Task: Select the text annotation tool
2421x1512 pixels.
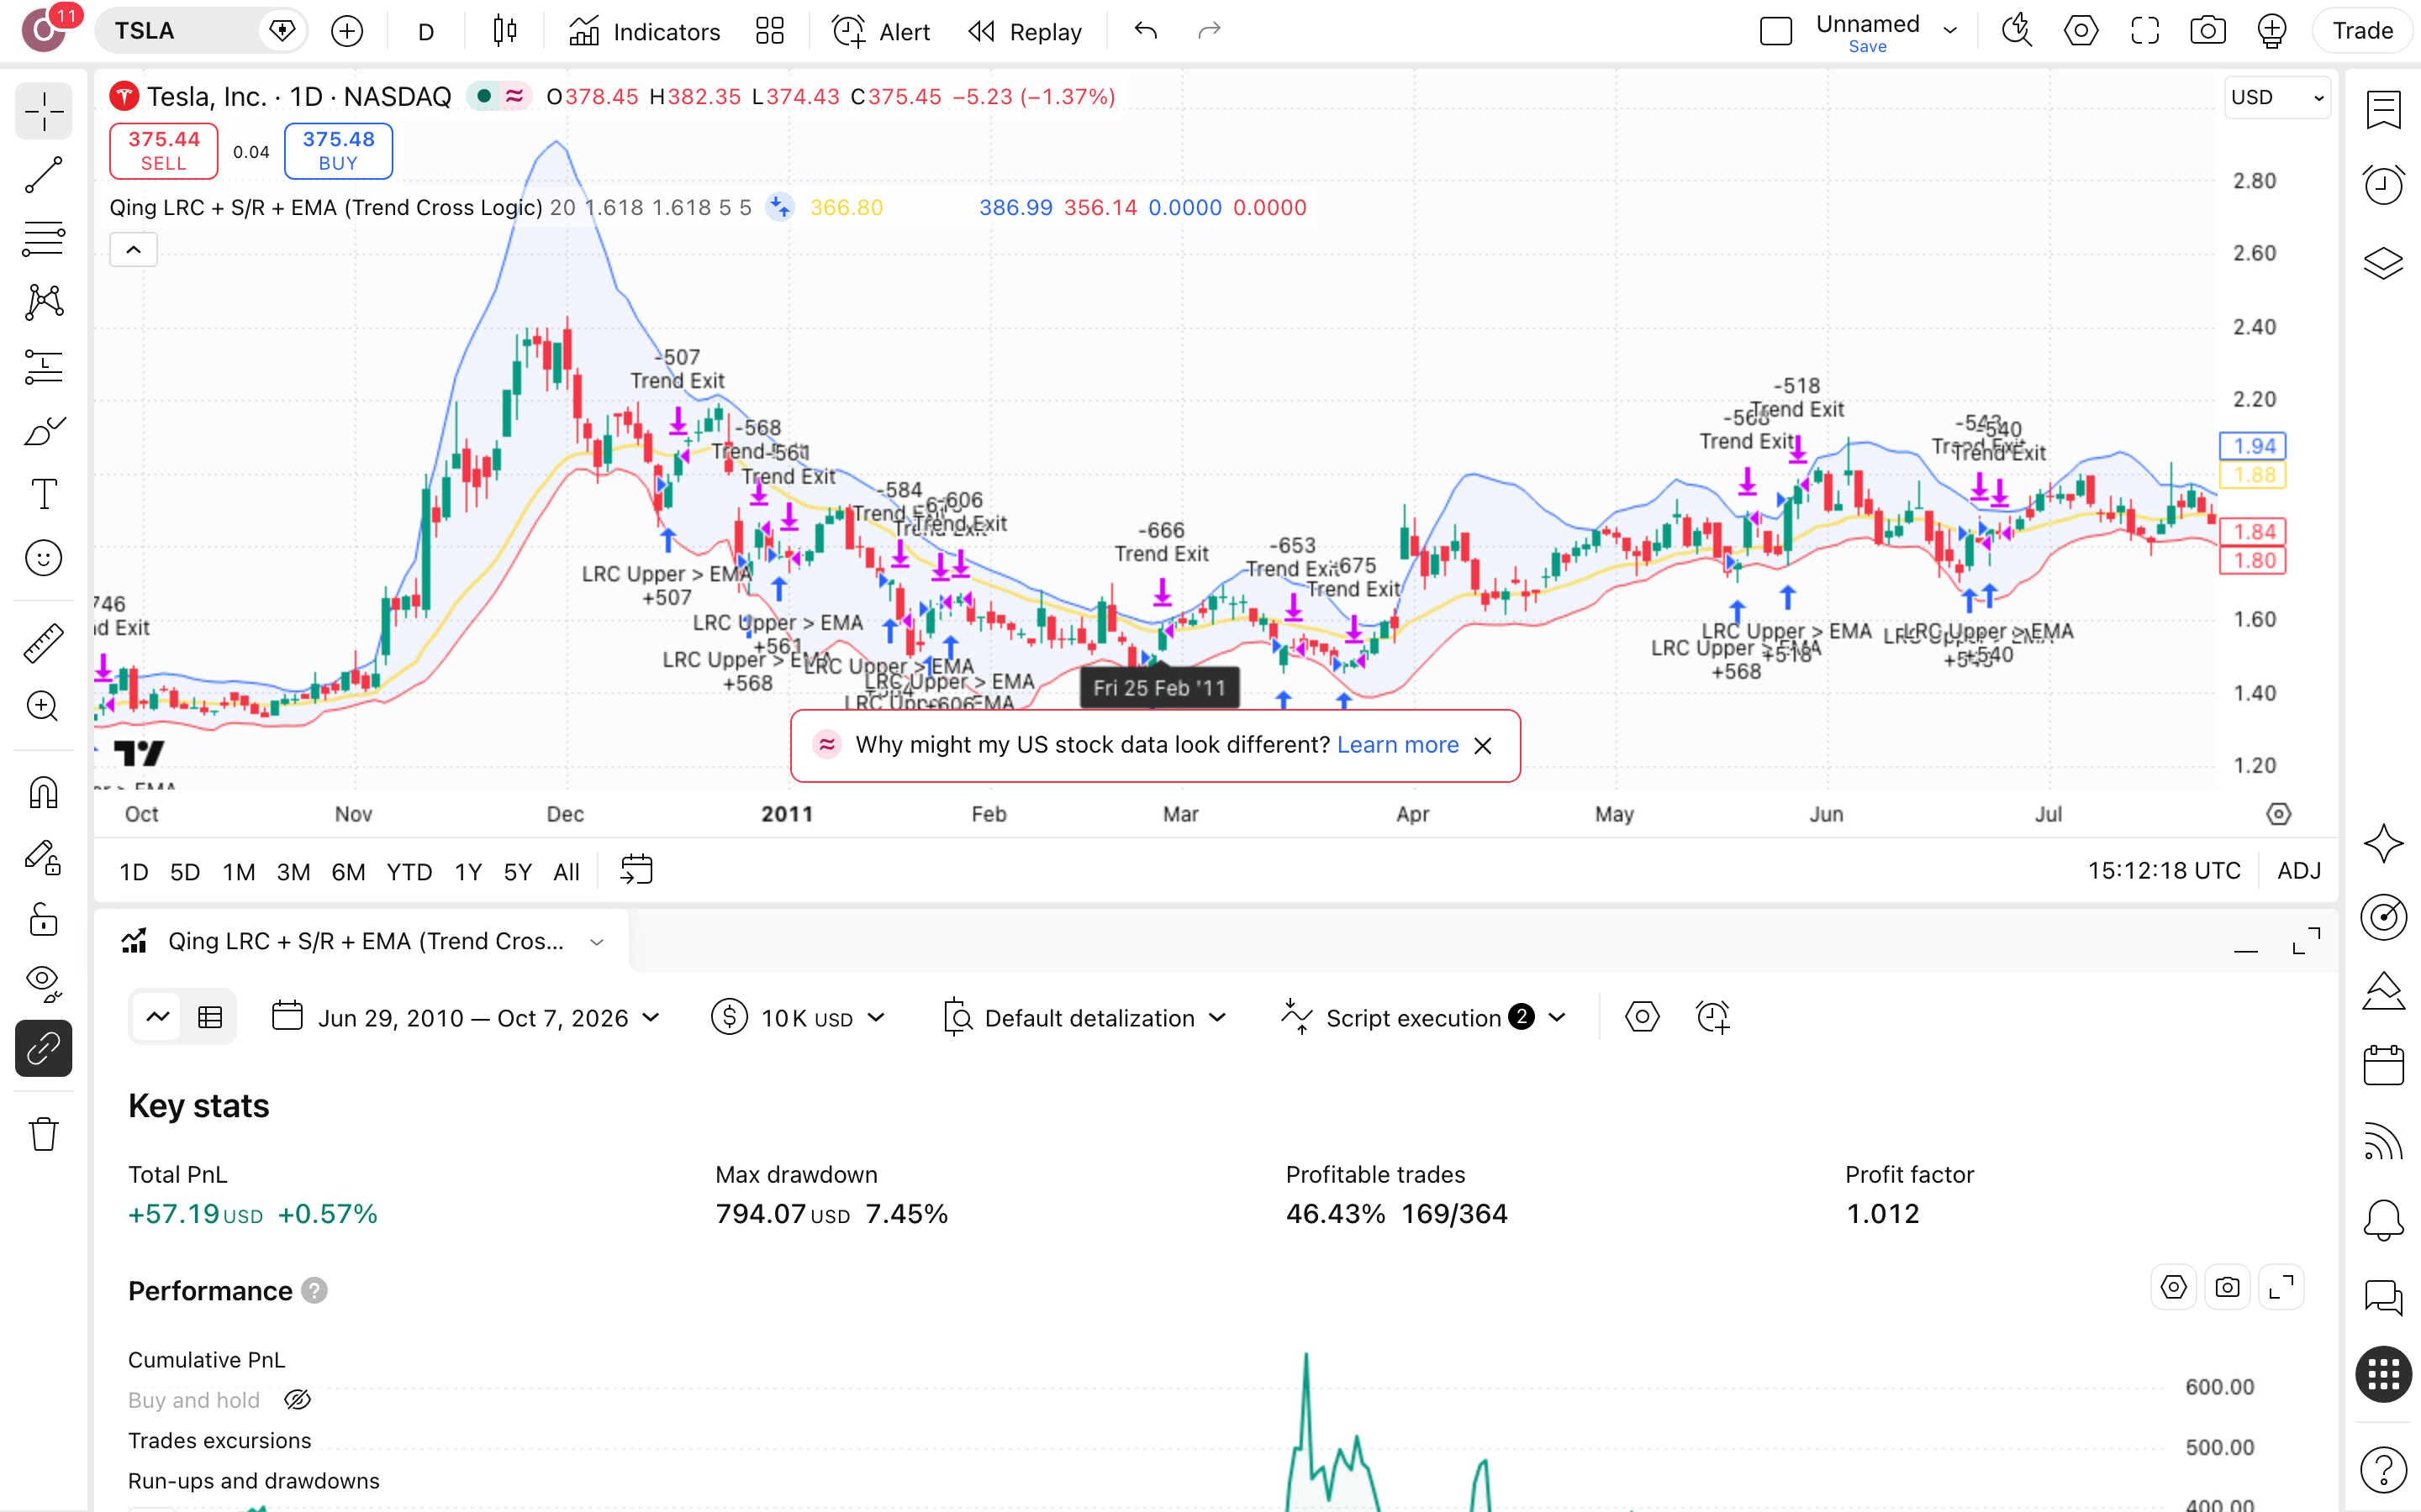Action: click(43, 494)
